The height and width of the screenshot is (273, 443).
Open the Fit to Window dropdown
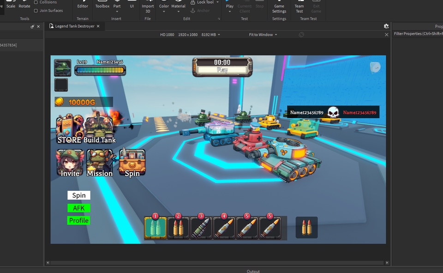click(261, 34)
